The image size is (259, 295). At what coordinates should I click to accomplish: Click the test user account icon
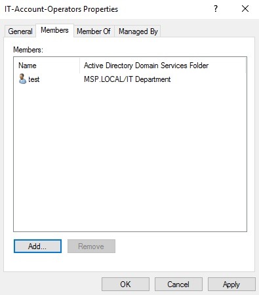pyautogui.click(x=22, y=79)
